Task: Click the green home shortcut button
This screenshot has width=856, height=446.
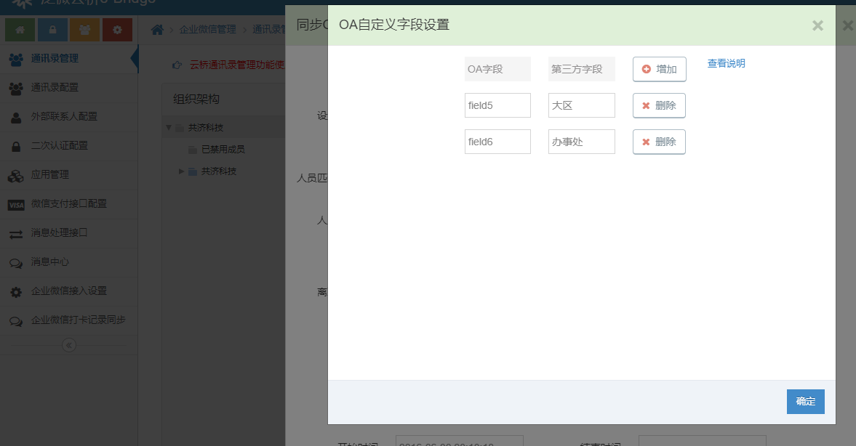Action: (20, 30)
